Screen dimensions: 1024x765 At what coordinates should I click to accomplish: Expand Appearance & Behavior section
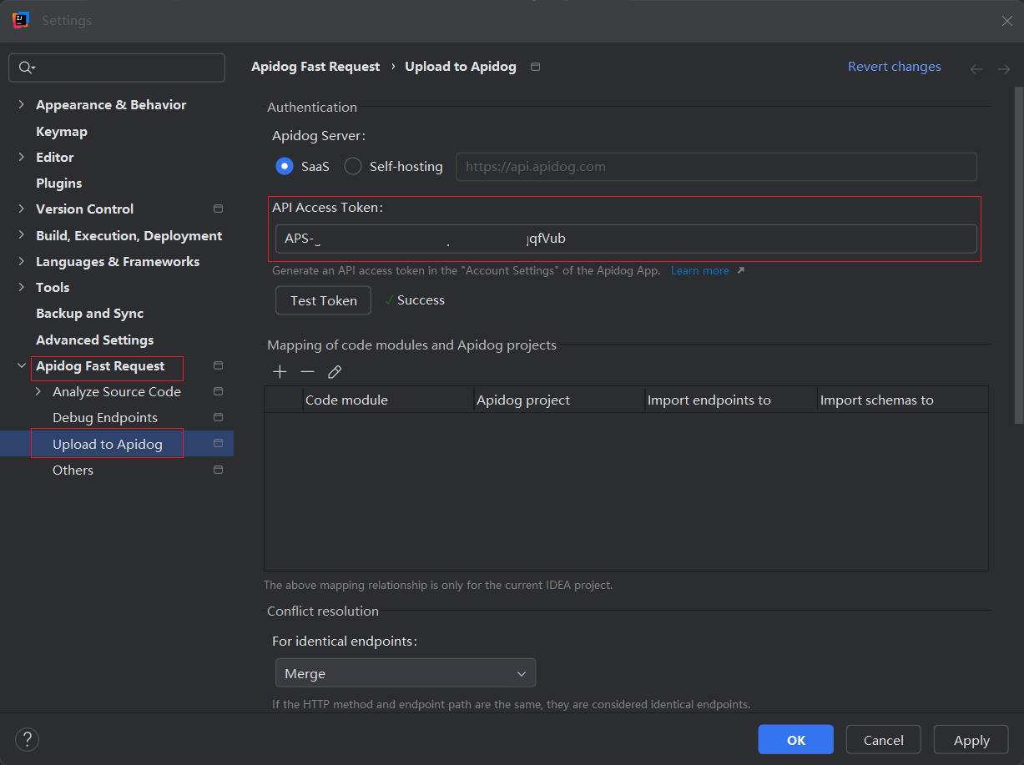21,104
